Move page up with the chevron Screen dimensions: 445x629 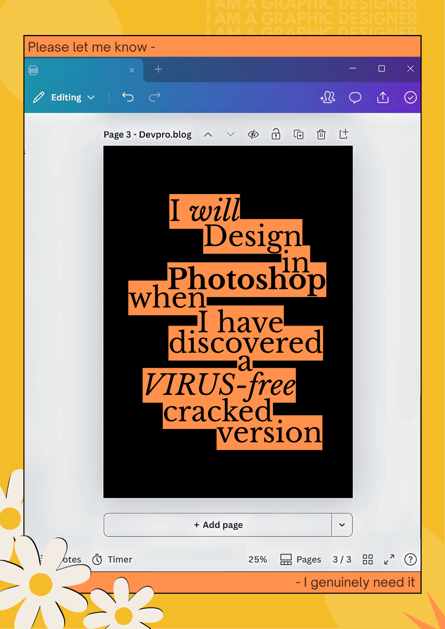(208, 135)
